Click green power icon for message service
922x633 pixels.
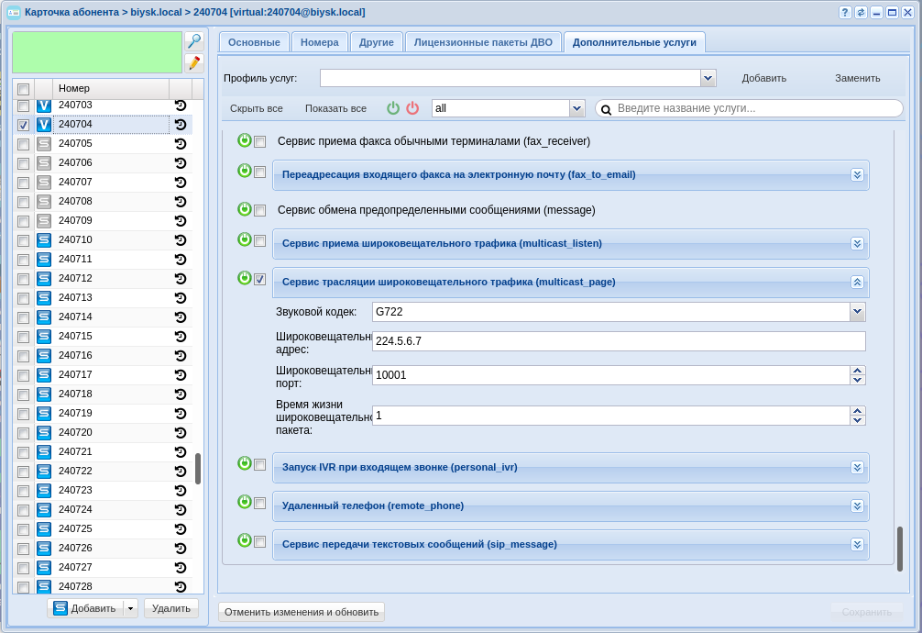click(245, 209)
